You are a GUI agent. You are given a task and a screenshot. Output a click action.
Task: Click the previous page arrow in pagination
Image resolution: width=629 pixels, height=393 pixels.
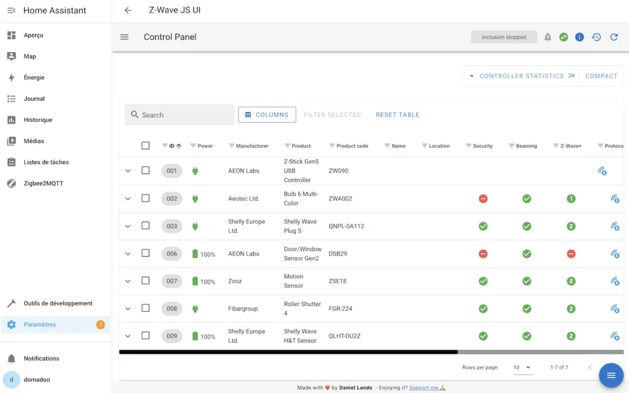point(590,367)
